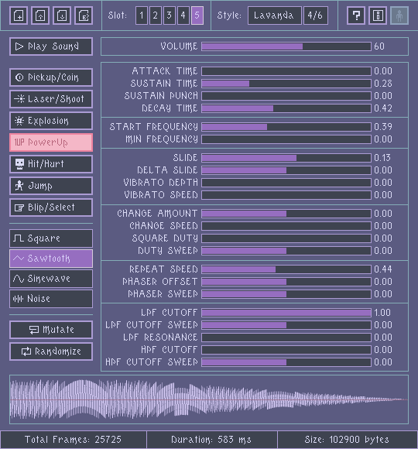Play the current sound
This screenshot has height=449, width=418.
pos(51,46)
